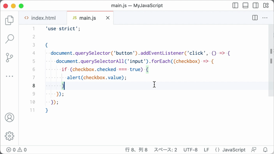
Task: Open the feedback icon in status bar
Action: click(x=254, y=150)
